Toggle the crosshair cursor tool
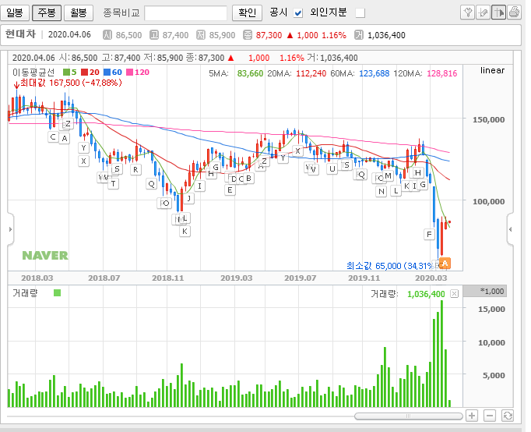Image resolution: width=531 pixels, height=432 pixels. pos(499,12)
